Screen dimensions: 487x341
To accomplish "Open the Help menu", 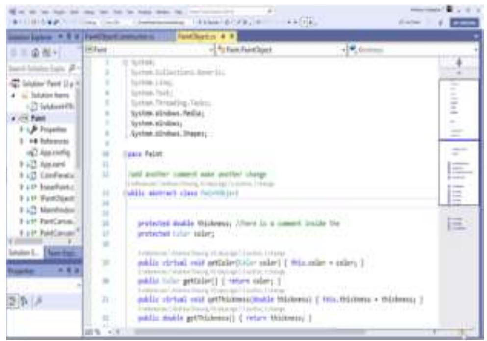I will 179,12.
